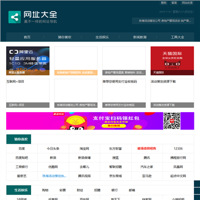Open the 京东商城 link
The height and width of the screenshot is (200, 200).
click(x=116, y=176)
